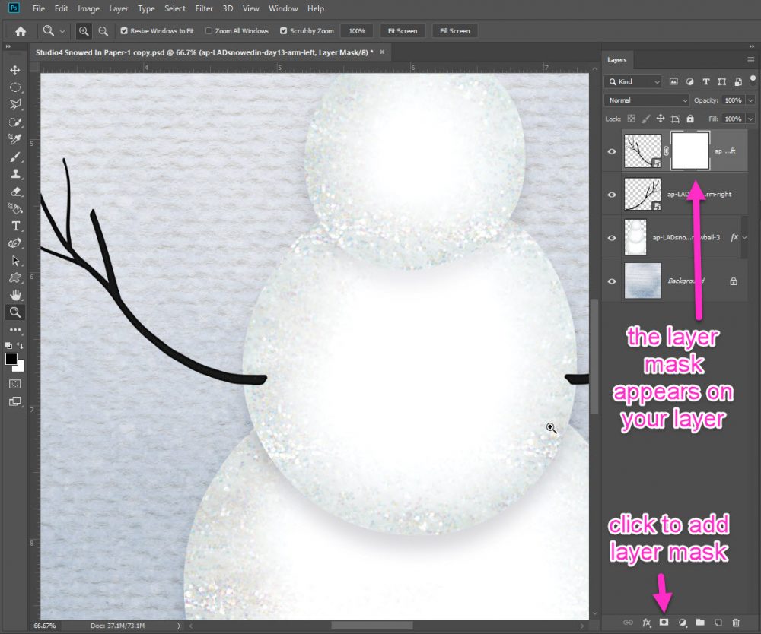Open the Layer menu
The image size is (761, 634).
coord(119,8)
